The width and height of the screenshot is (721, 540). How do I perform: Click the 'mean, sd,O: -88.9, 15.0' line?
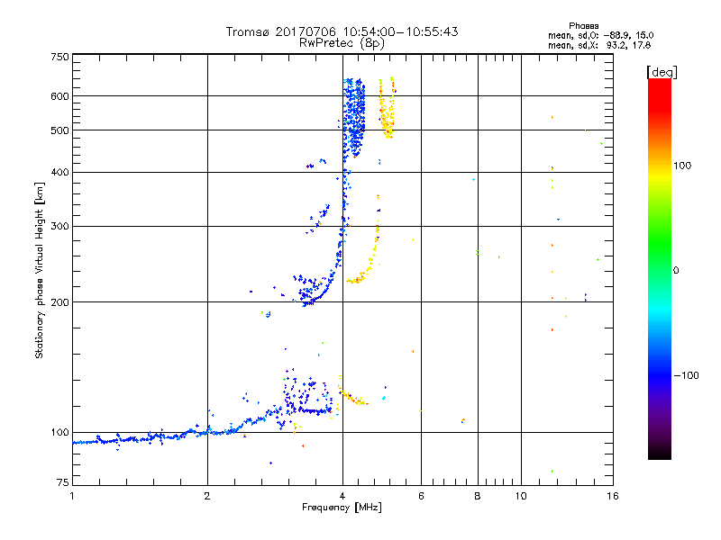(x=600, y=35)
